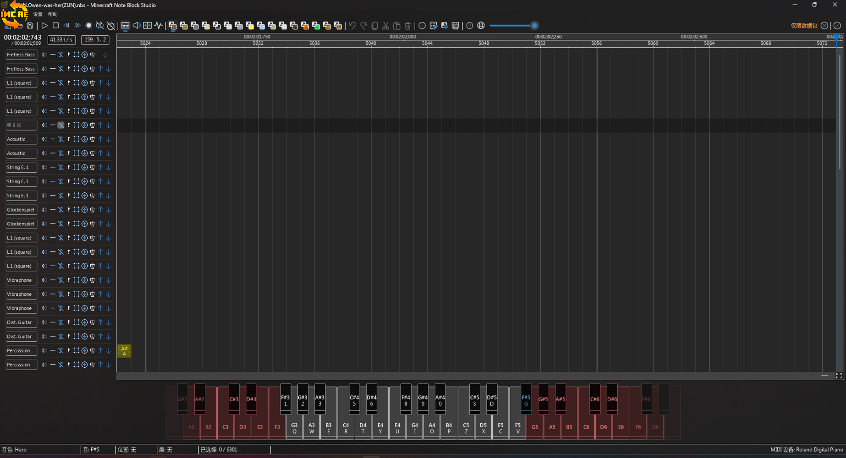Click the Stop playback button
Screen dimensions: 846x458
(55, 26)
